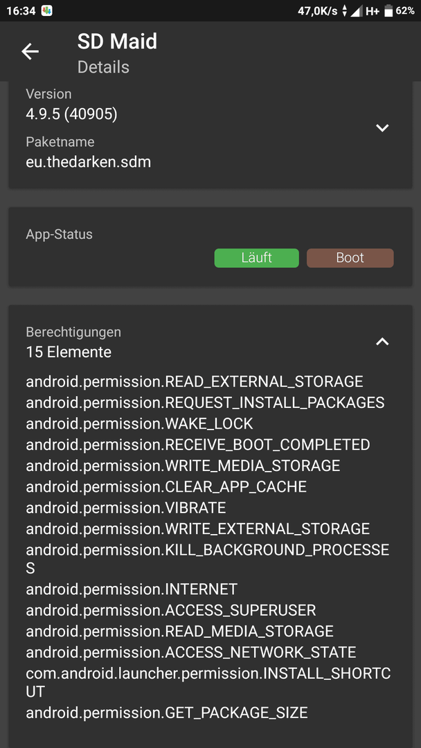
Task: Tap the brown Boot status badge
Action: (350, 258)
